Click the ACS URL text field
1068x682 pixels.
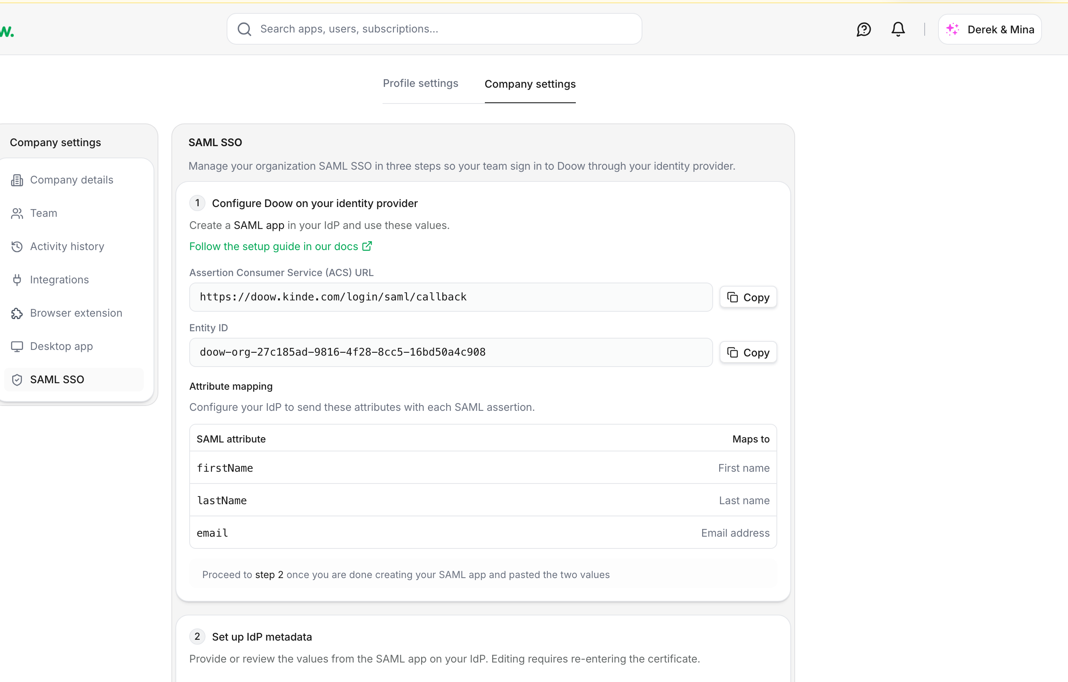451,297
